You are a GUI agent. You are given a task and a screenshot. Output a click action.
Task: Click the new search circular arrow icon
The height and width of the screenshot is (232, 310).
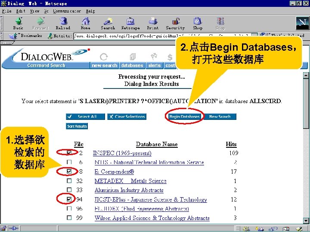coord(104,57)
